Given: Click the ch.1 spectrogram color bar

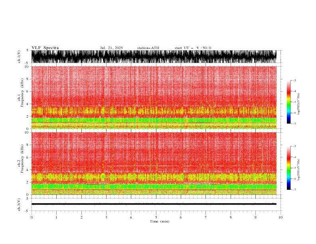Looking at the screenshot, I should [x=288, y=102].
